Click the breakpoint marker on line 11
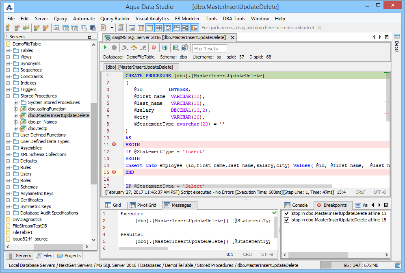 pos(114,145)
